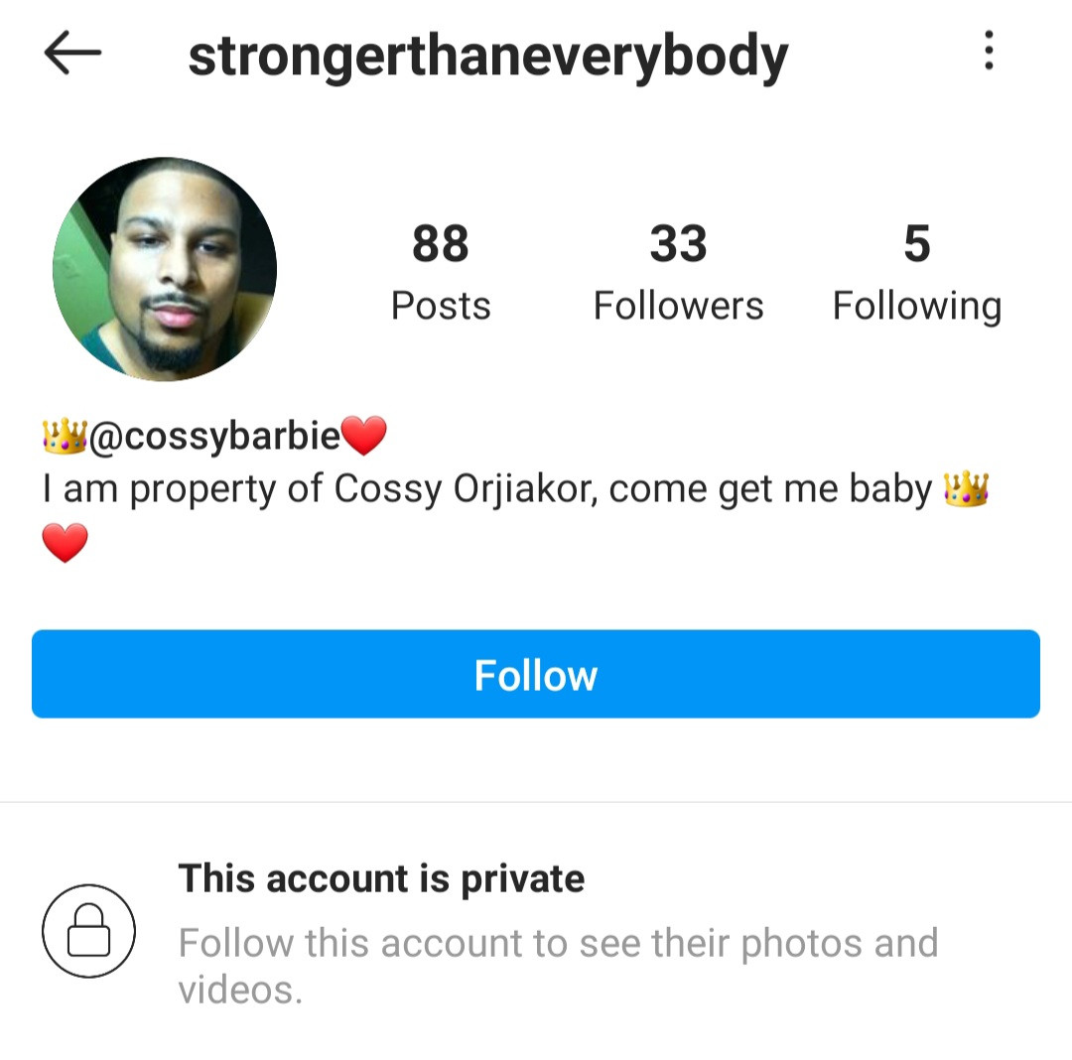Click the 88 posts count number
This screenshot has height=1060, width=1072.
click(x=441, y=243)
